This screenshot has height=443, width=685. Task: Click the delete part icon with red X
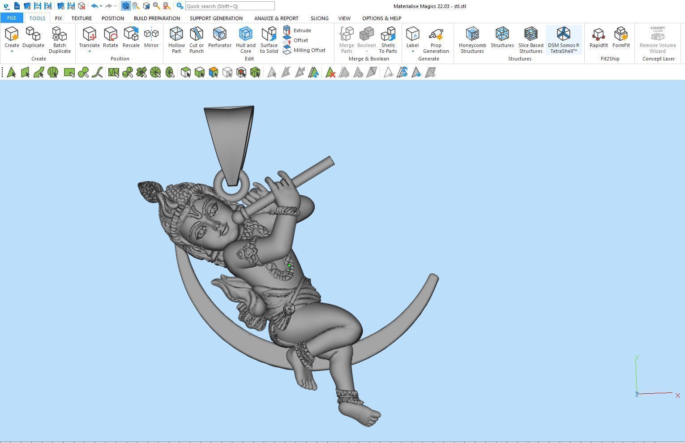pos(81,6)
